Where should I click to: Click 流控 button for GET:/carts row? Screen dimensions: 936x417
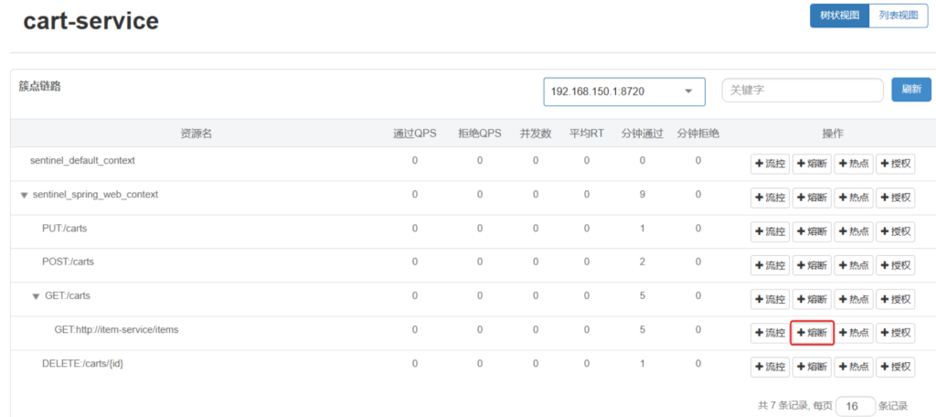point(770,299)
